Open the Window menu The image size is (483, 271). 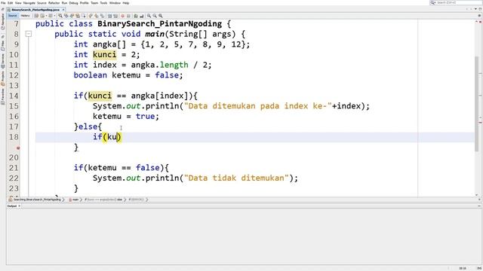115,3
